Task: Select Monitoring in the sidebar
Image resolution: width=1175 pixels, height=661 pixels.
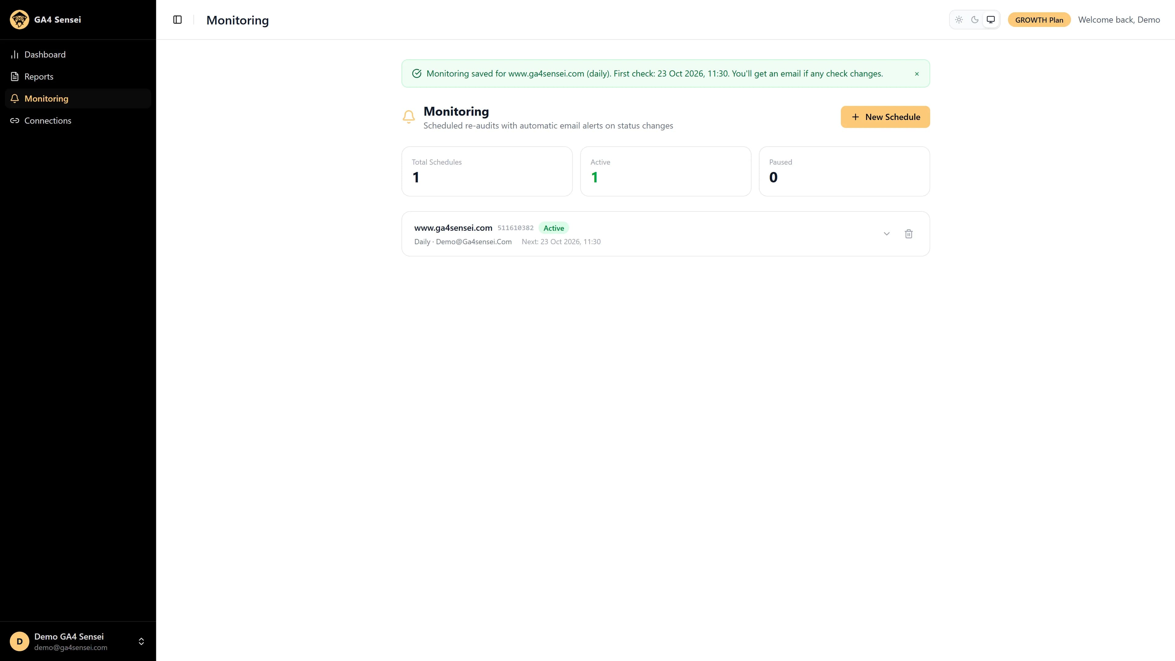Action: 78,99
